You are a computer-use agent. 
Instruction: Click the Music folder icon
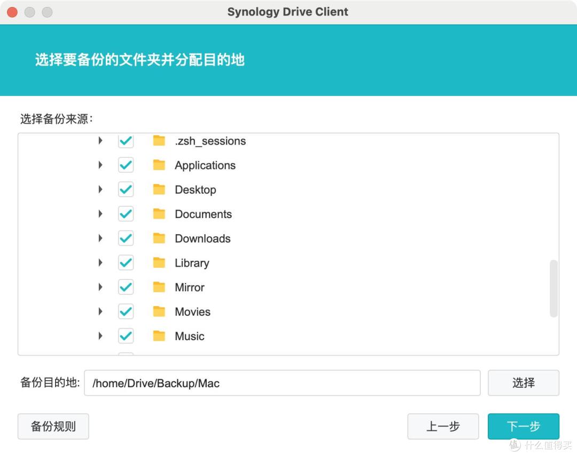pos(159,336)
